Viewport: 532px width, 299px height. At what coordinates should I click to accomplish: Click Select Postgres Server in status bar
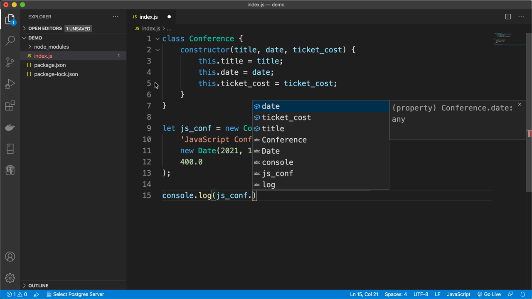(x=75, y=294)
